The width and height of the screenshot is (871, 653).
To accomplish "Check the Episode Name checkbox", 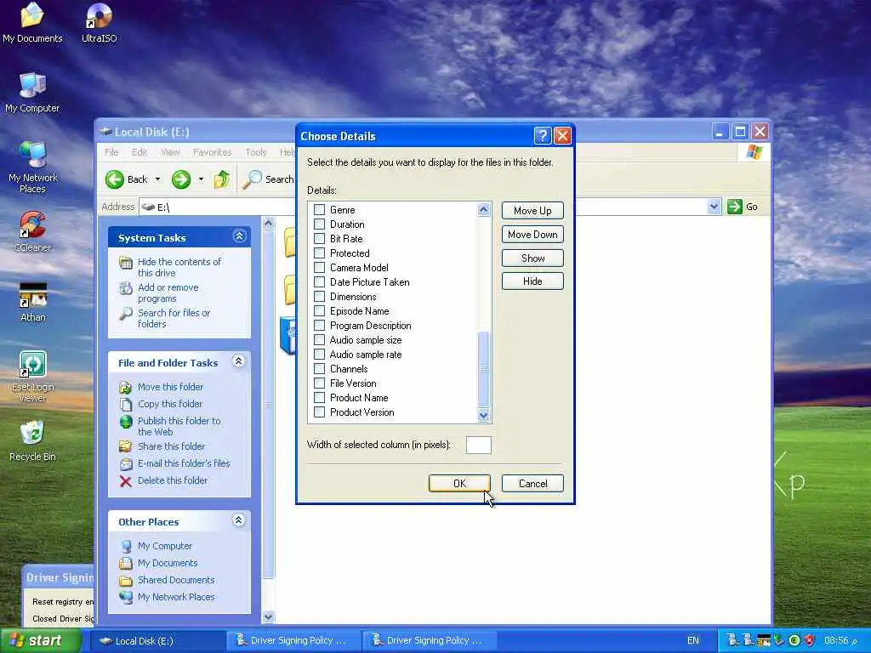I will (x=320, y=311).
